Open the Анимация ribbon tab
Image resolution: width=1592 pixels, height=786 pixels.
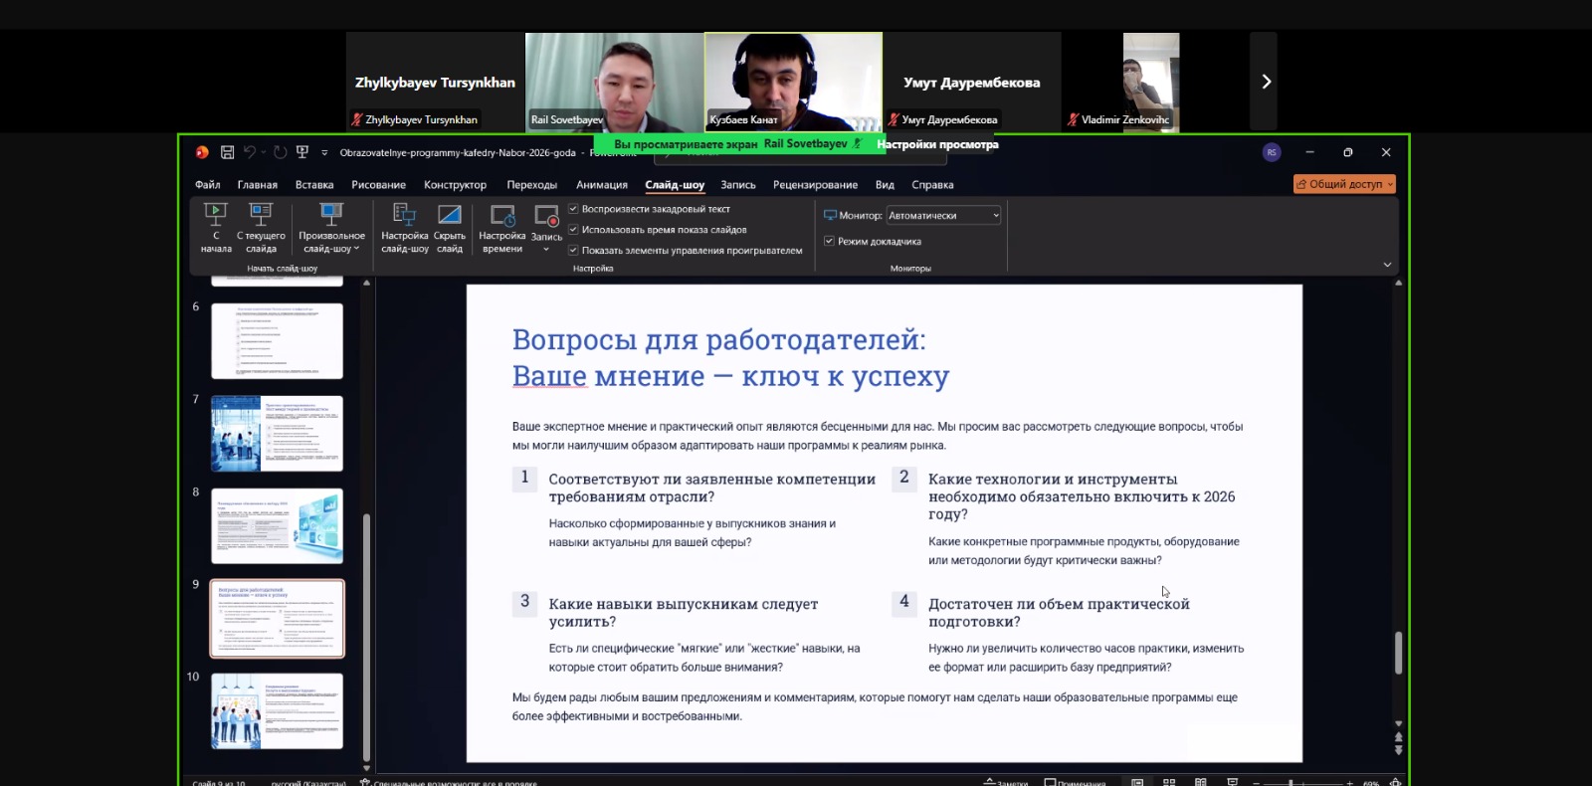tap(601, 185)
